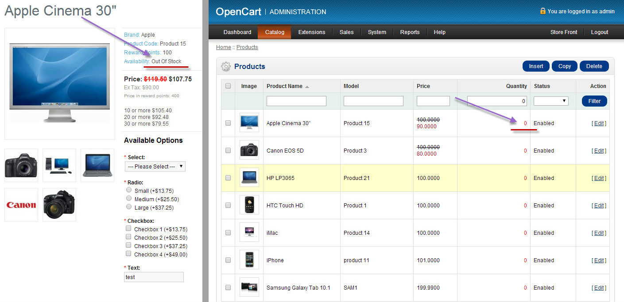The width and height of the screenshot is (624, 302).
Task: View the laptop thumbnail in storefront gallery
Action: [x=97, y=165]
